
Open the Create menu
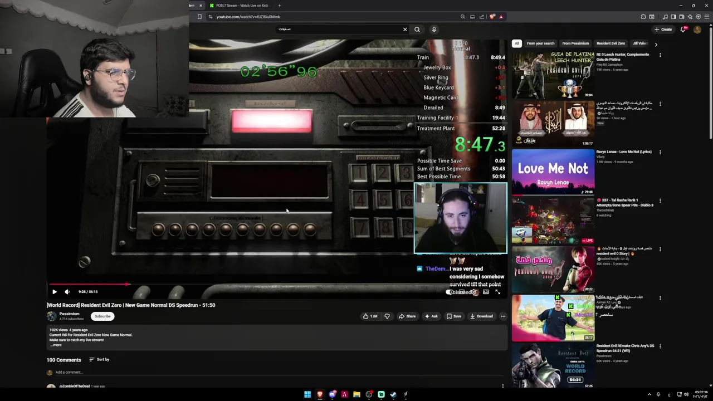(x=663, y=30)
